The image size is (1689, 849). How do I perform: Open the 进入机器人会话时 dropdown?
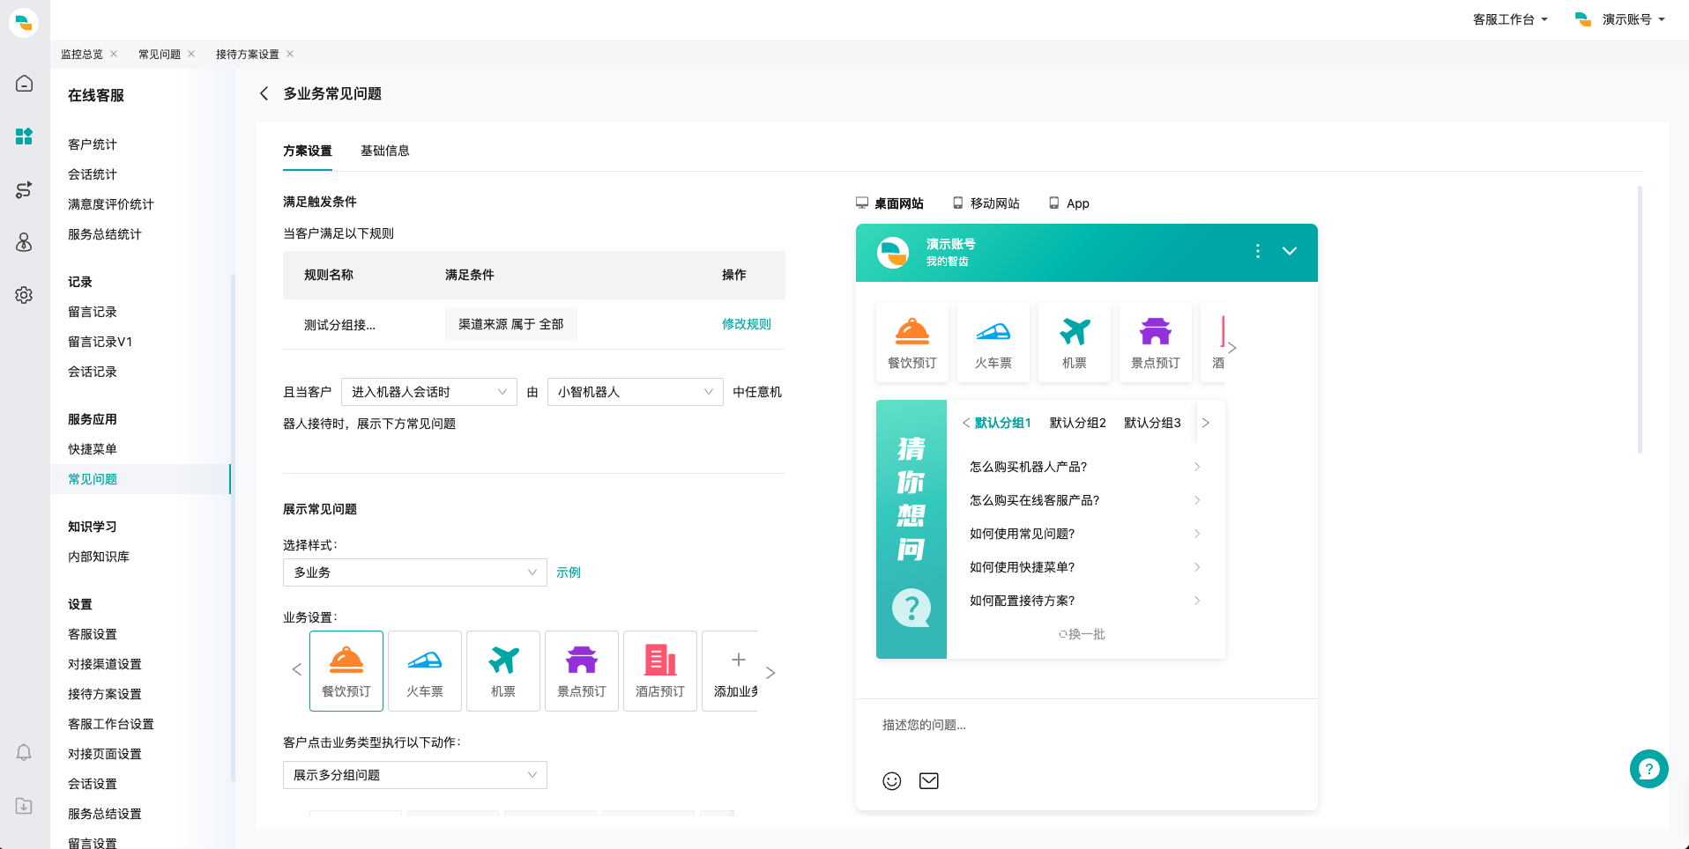[x=429, y=392]
